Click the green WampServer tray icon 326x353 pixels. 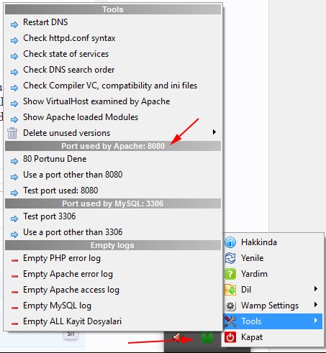pyautogui.click(x=207, y=338)
